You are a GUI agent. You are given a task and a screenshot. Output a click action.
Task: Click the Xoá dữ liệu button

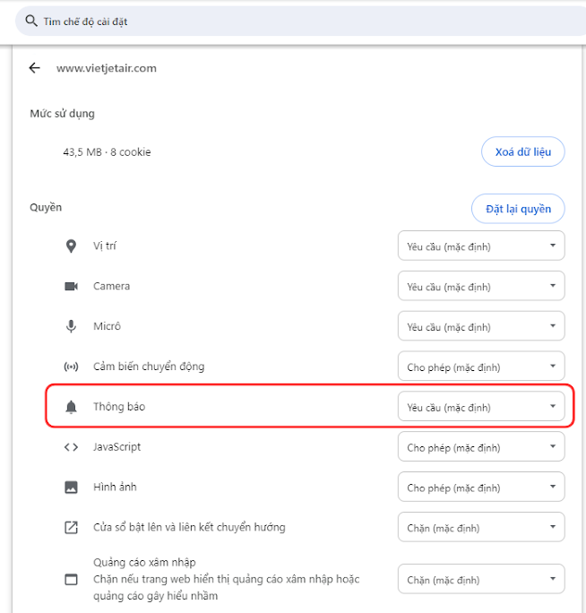point(523,151)
